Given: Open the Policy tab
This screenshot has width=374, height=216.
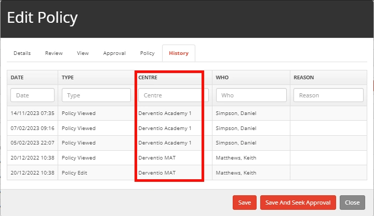Looking at the screenshot, I should tap(147, 53).
